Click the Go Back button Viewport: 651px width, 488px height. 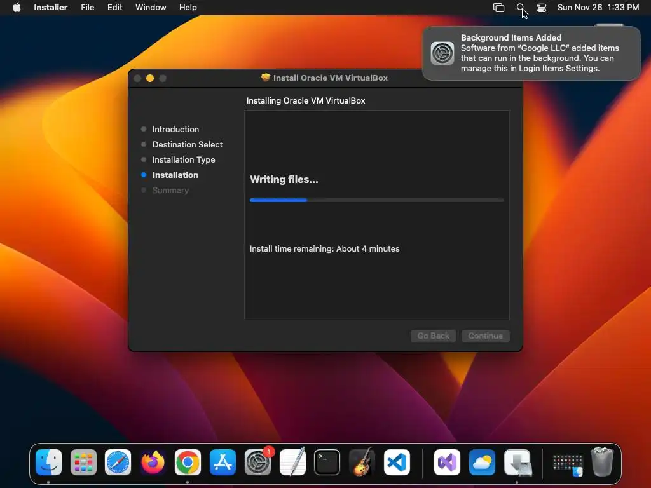tap(434, 335)
